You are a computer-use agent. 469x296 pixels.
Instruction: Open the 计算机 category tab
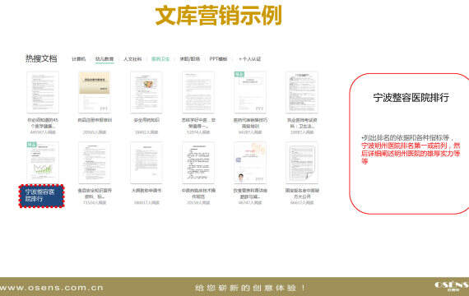(x=79, y=59)
